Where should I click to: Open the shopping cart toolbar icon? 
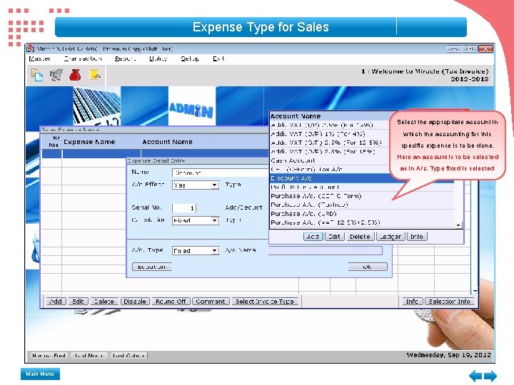click(56, 75)
